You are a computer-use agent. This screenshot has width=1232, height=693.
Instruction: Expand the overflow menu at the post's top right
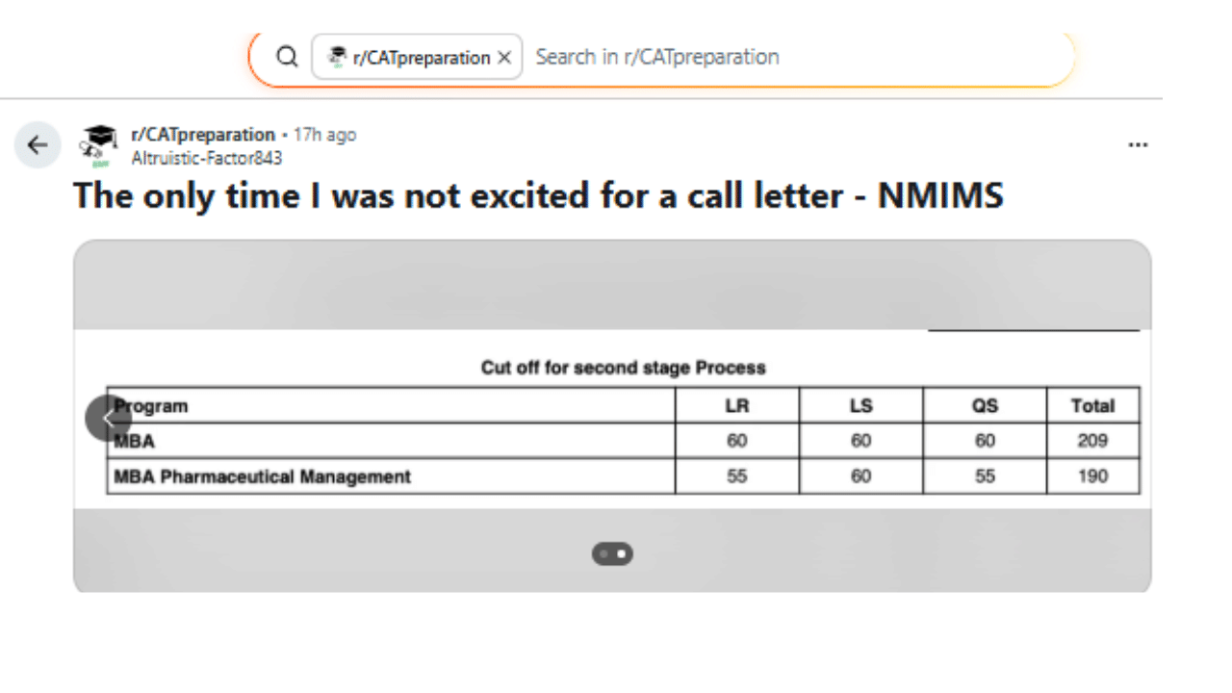(x=1138, y=144)
